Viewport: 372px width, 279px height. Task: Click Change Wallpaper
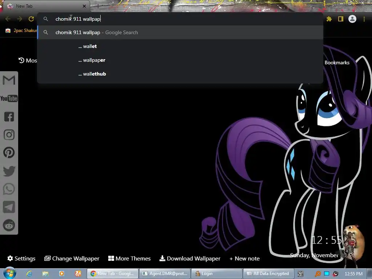72,258
